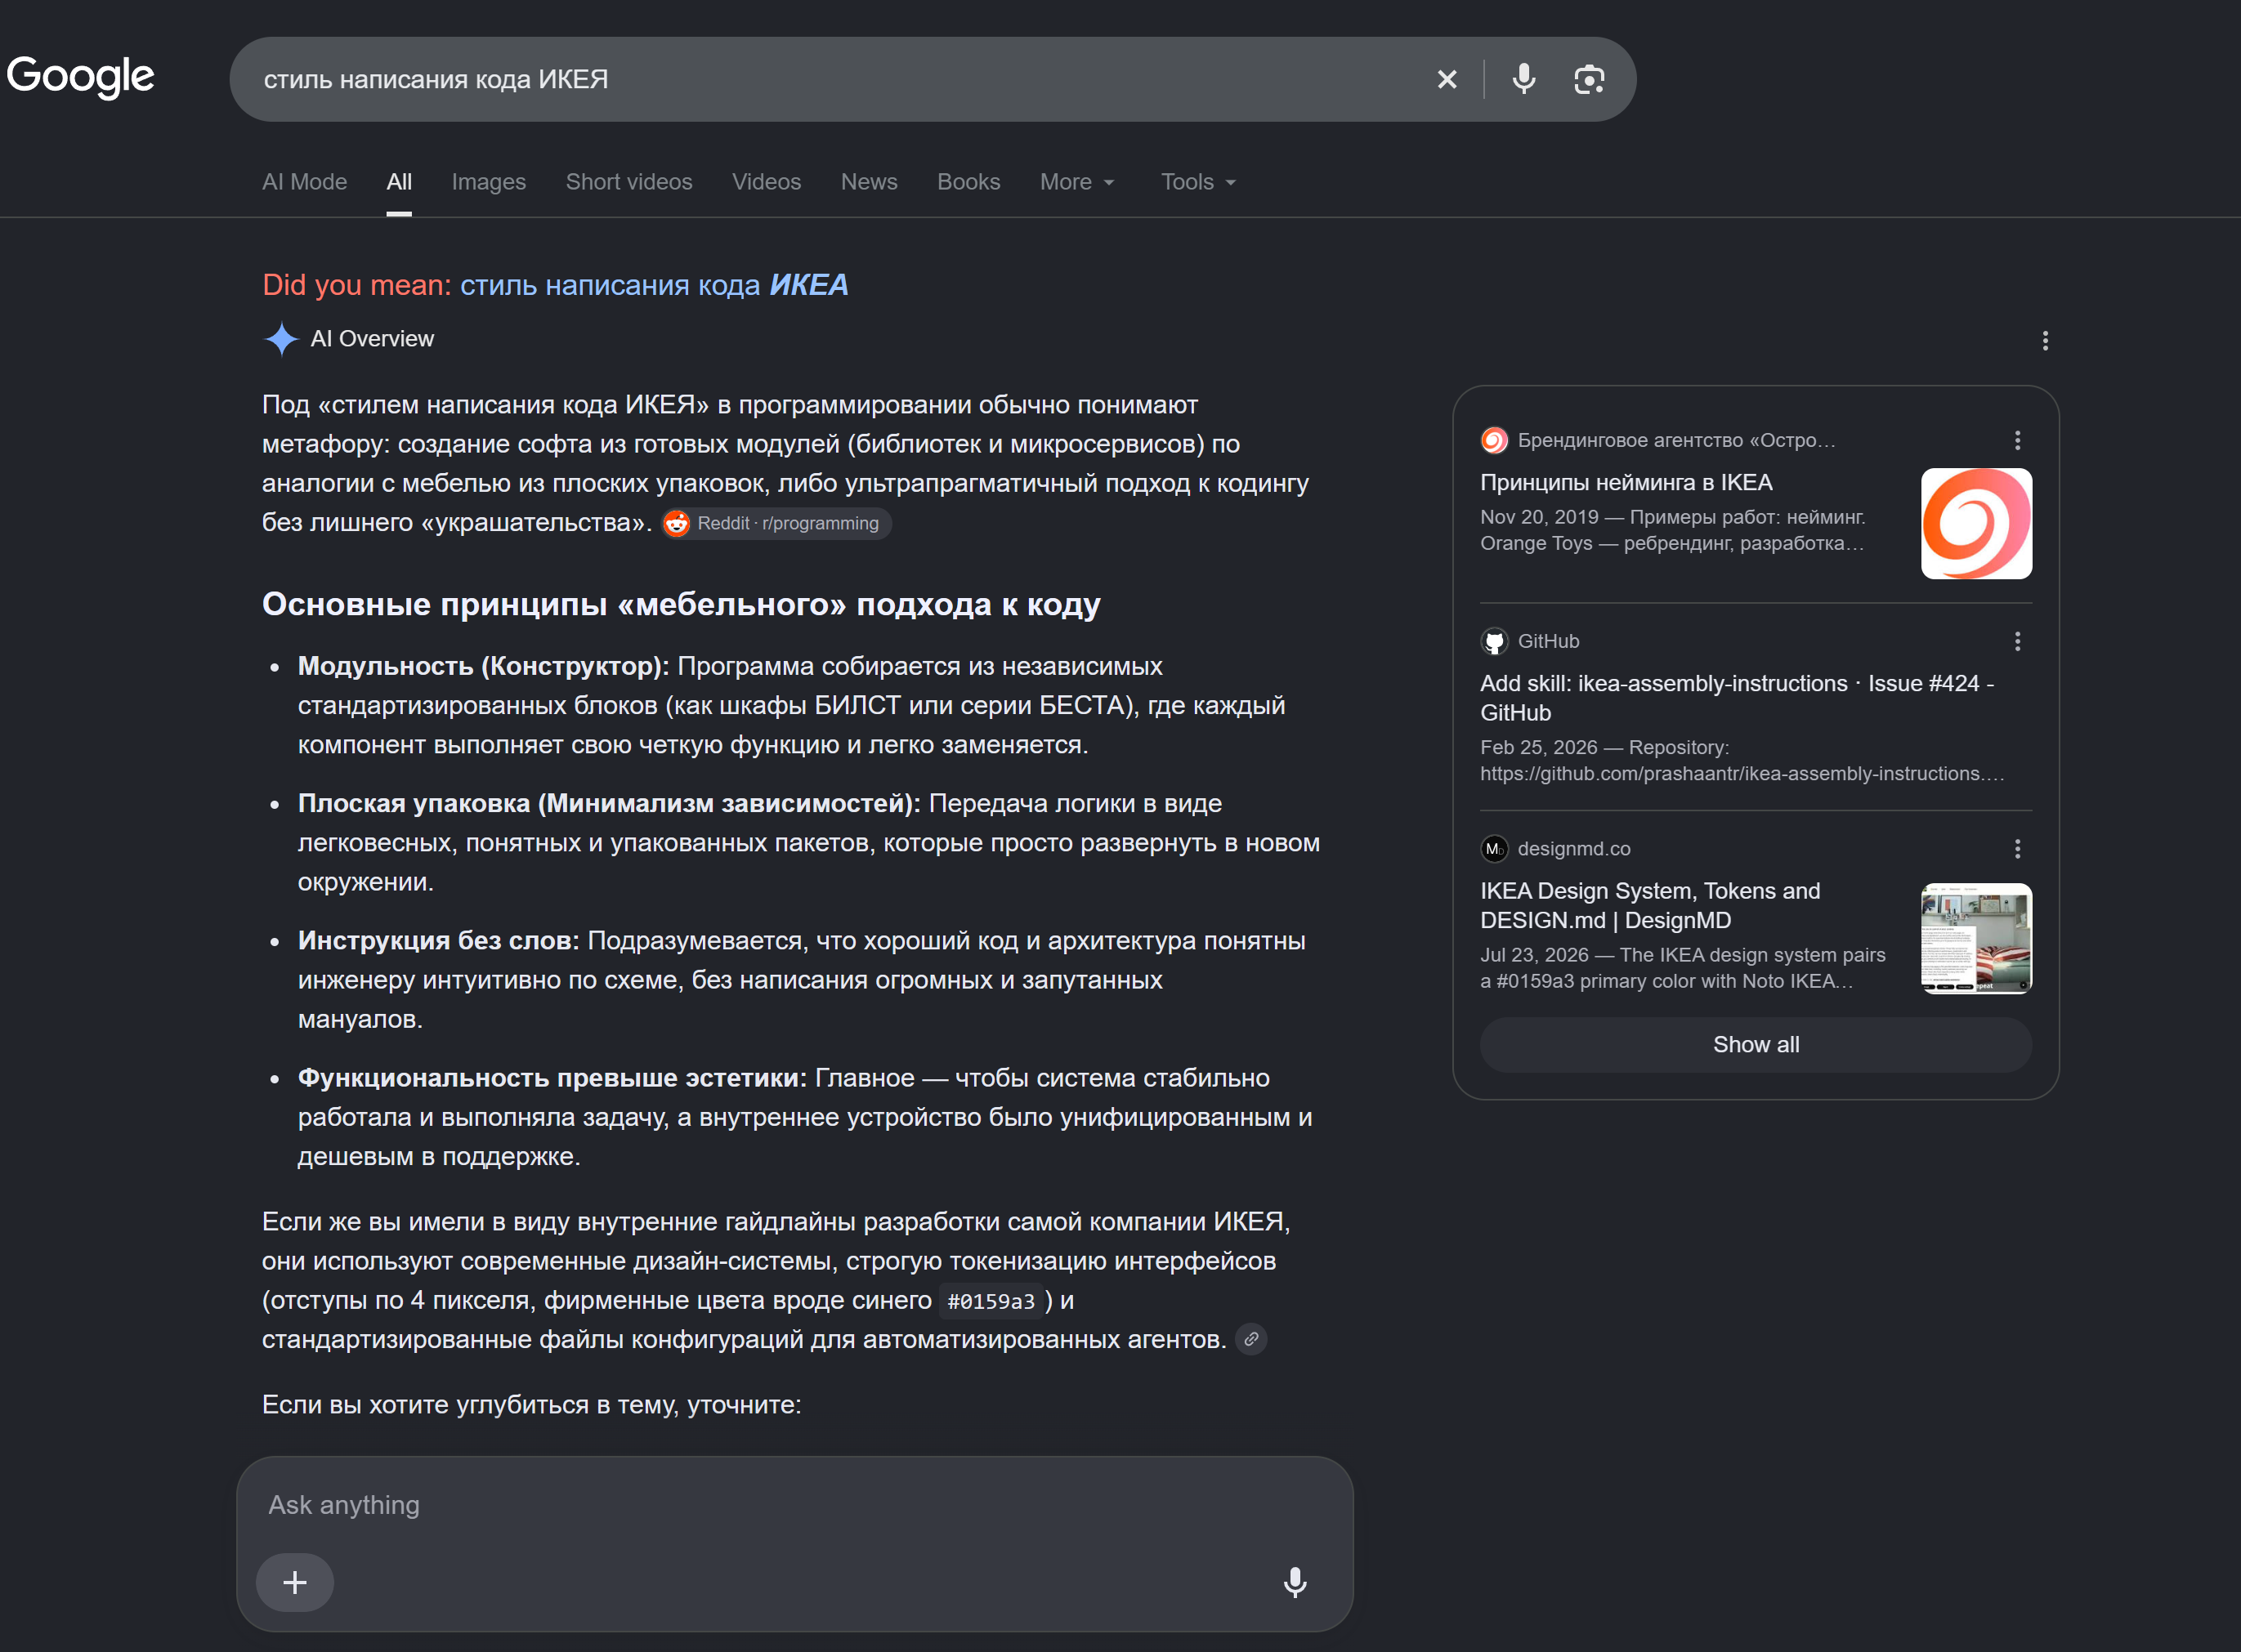Click the #0159a3 color code chip
Image resolution: width=2241 pixels, height=1652 pixels.
pos(991,1301)
